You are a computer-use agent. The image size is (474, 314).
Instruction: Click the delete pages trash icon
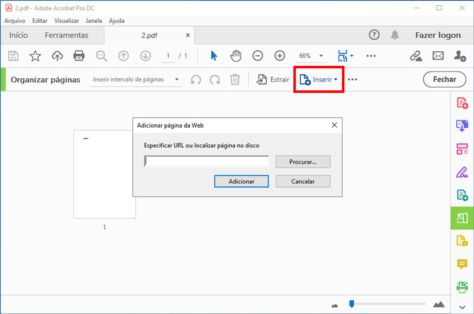235,80
